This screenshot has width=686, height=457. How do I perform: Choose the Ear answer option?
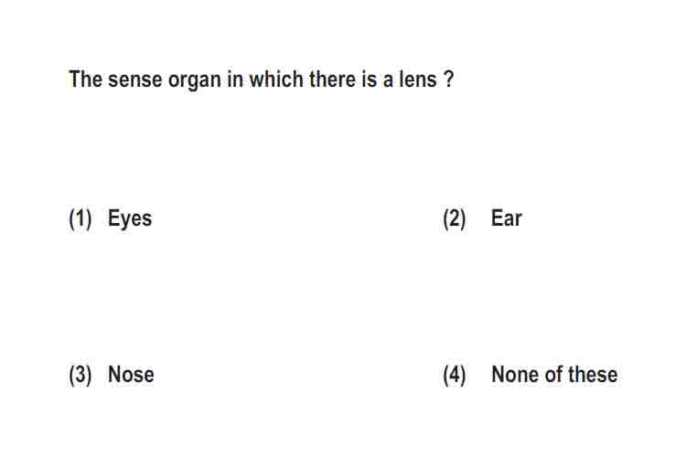tap(506, 218)
